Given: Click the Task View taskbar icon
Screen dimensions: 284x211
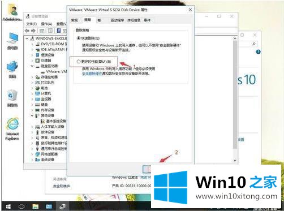Looking at the screenshot, I should click(21, 206).
